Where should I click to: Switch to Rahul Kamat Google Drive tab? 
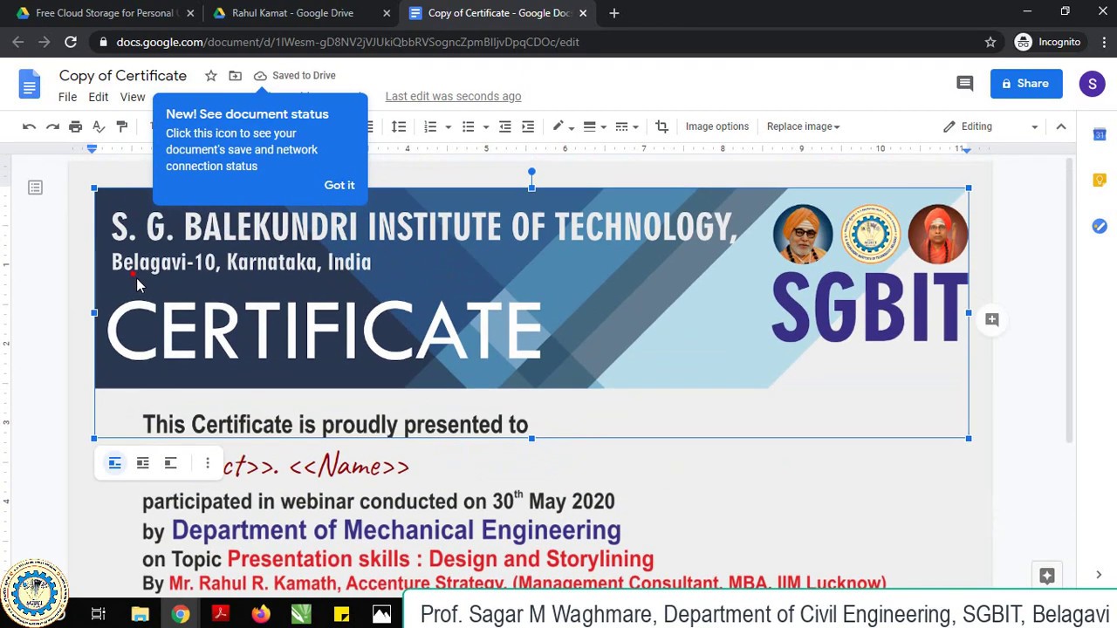point(301,13)
